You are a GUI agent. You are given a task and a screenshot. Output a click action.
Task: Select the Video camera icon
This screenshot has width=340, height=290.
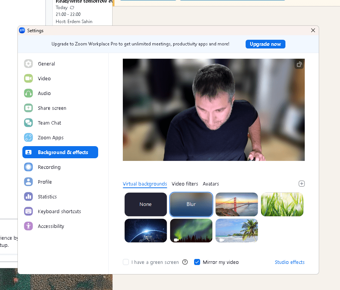[x=28, y=78]
